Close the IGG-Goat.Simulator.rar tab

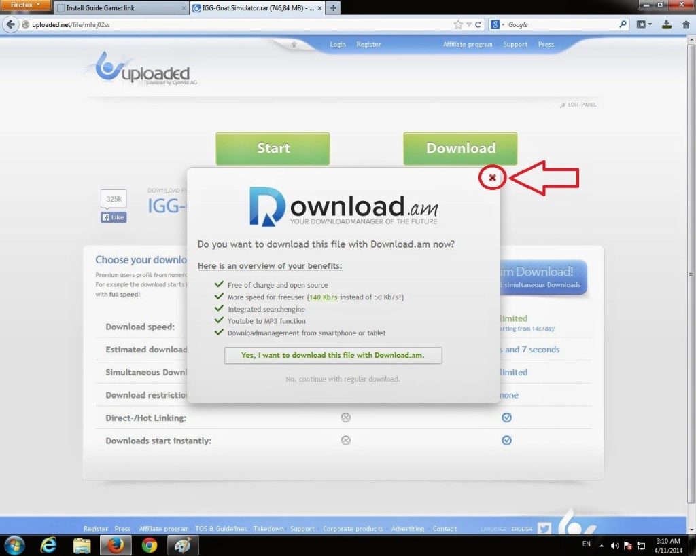point(319,8)
